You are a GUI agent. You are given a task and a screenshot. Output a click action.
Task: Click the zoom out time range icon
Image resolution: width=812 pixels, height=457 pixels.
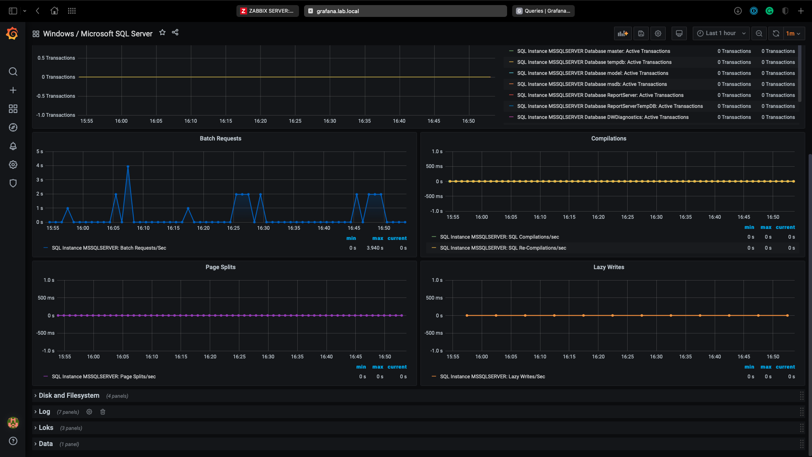pos(759,33)
